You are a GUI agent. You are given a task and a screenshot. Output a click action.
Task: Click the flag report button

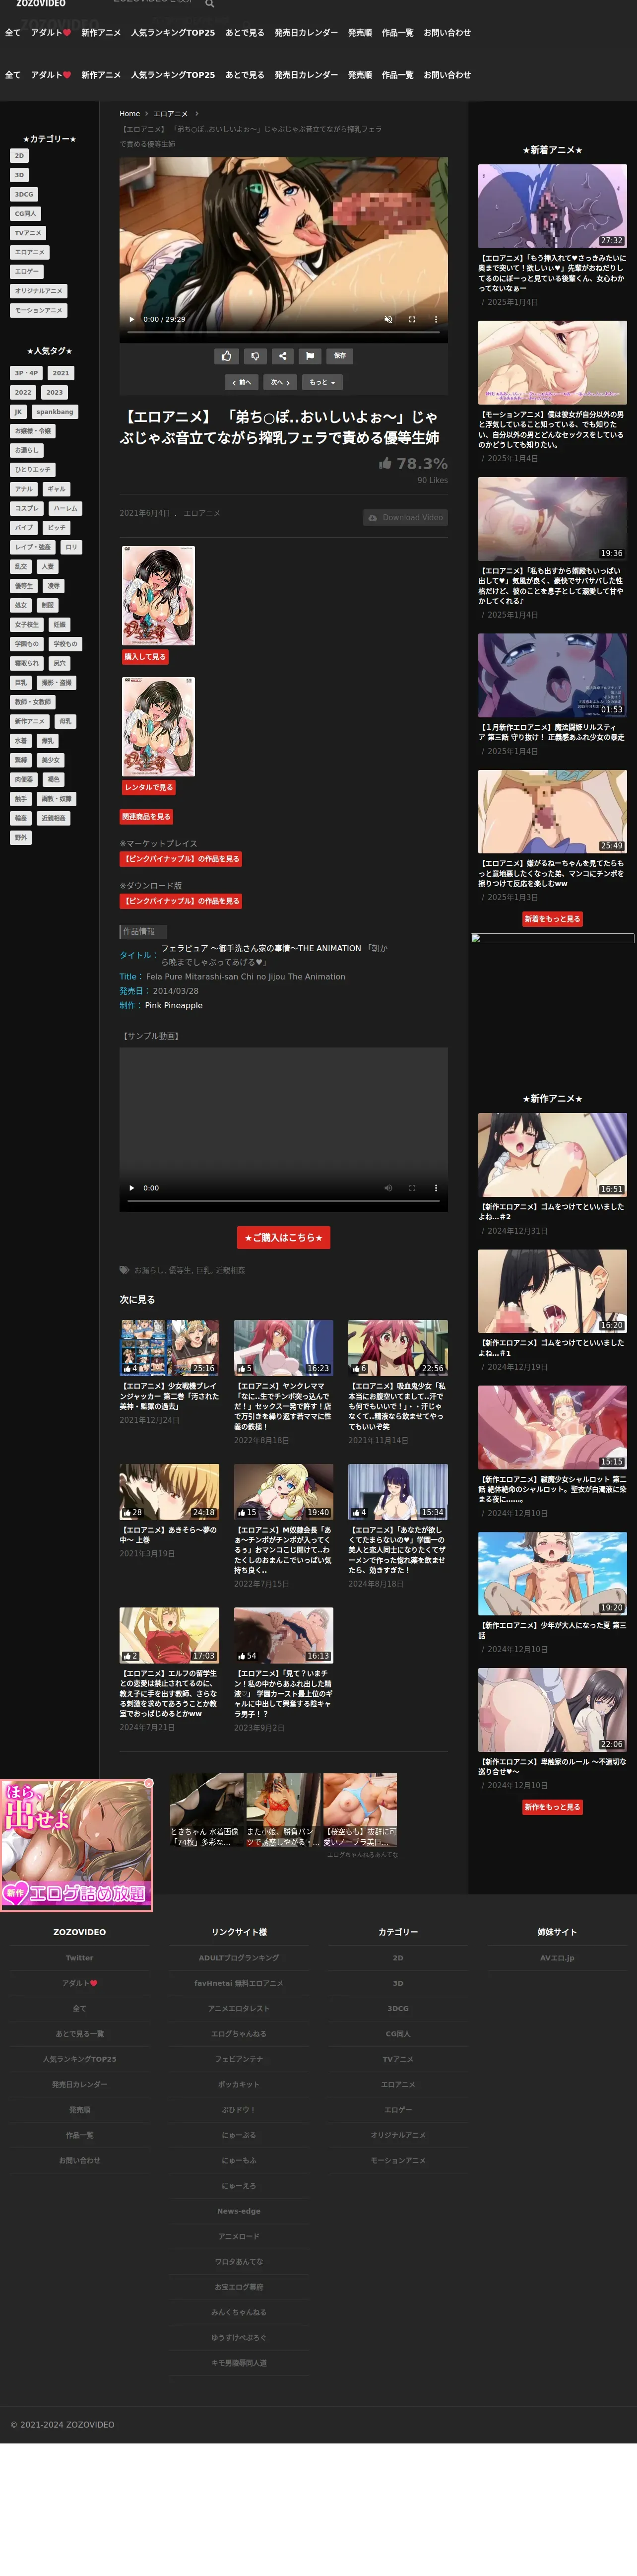click(x=310, y=355)
